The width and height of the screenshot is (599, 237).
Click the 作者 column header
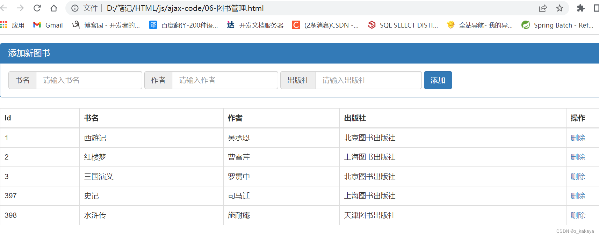282,118
